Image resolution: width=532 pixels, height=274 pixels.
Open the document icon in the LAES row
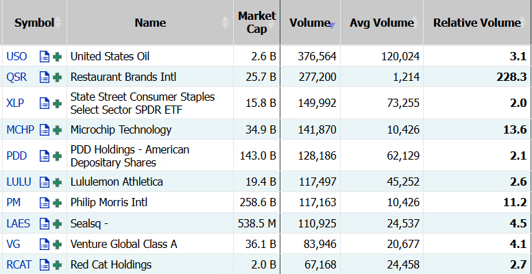coord(45,223)
